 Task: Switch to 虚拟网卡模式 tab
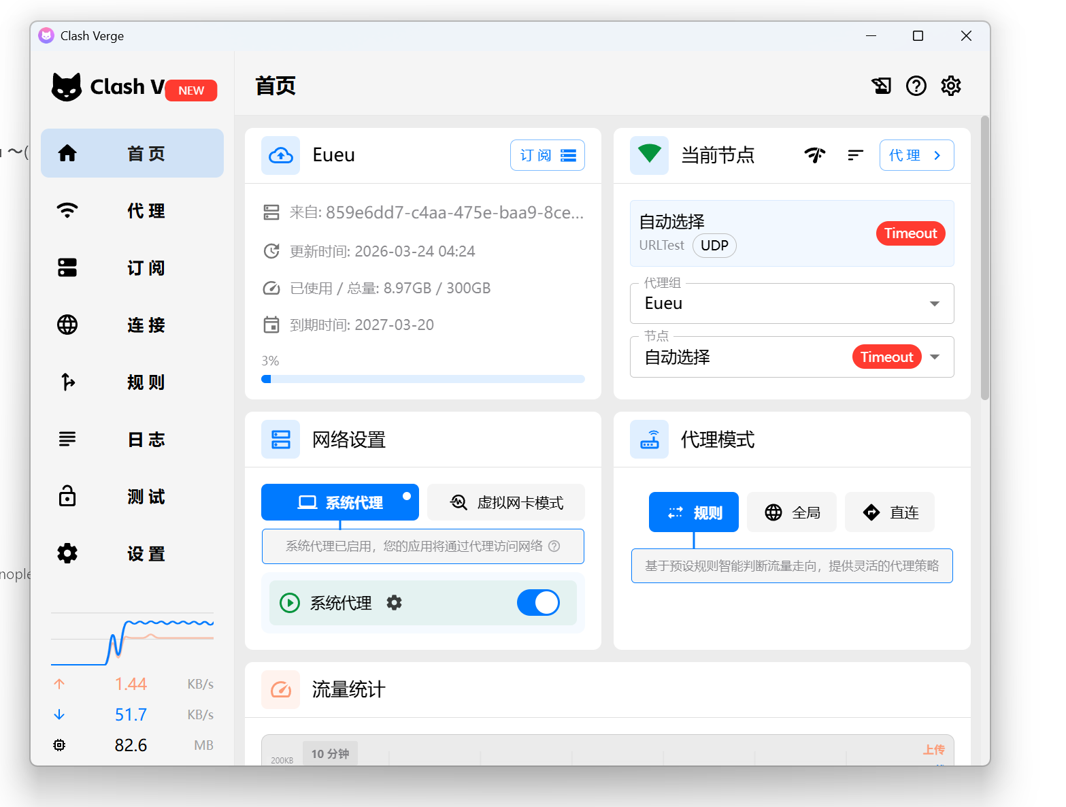pyautogui.click(x=506, y=503)
